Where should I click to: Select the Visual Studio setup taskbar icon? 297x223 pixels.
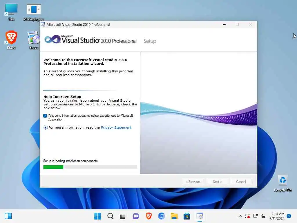point(200,216)
